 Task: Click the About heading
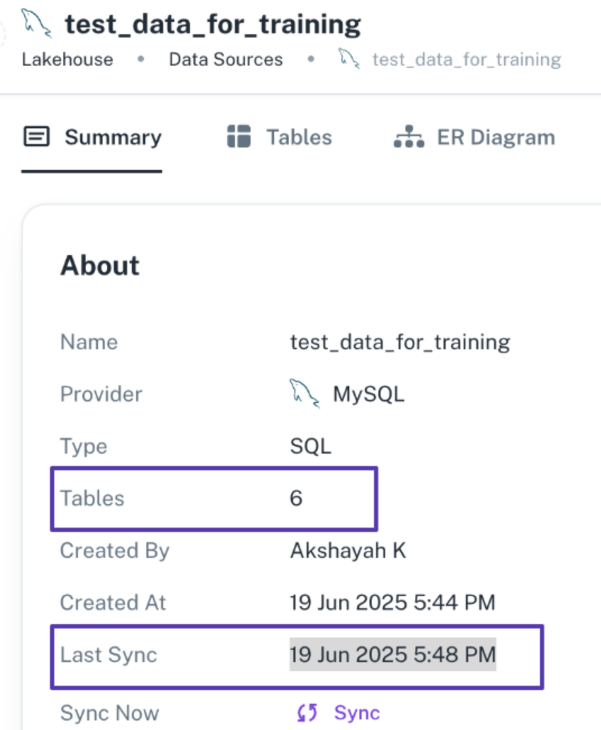tap(100, 265)
